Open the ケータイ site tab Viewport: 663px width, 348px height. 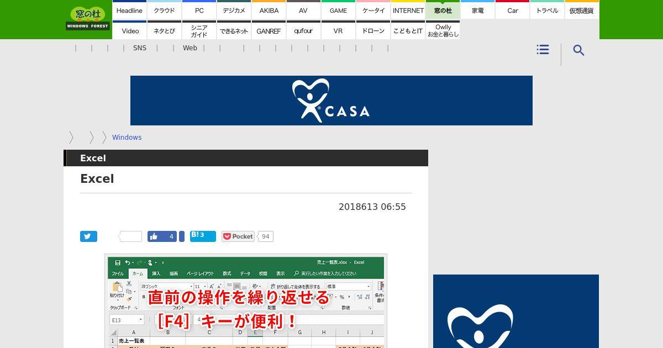tap(373, 10)
